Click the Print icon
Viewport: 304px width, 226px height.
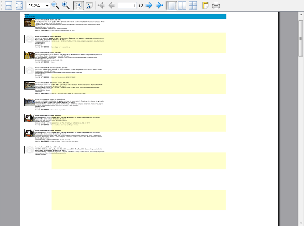[216, 5]
